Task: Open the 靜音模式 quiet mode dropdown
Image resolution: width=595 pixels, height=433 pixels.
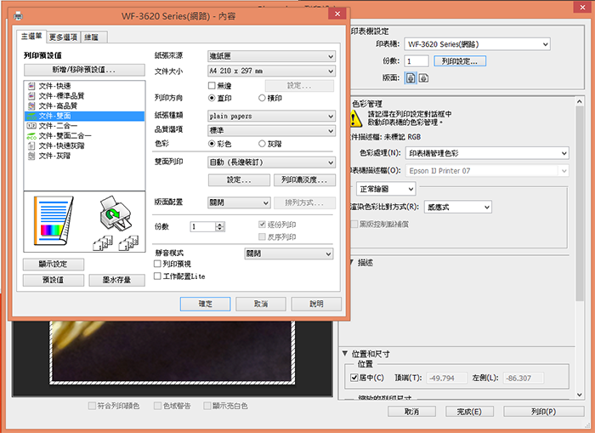Action: (289, 254)
